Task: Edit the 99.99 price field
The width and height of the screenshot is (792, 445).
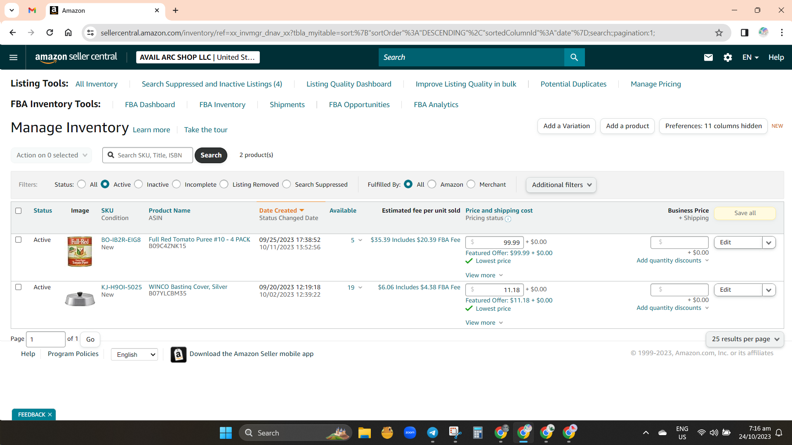Action: (x=495, y=243)
